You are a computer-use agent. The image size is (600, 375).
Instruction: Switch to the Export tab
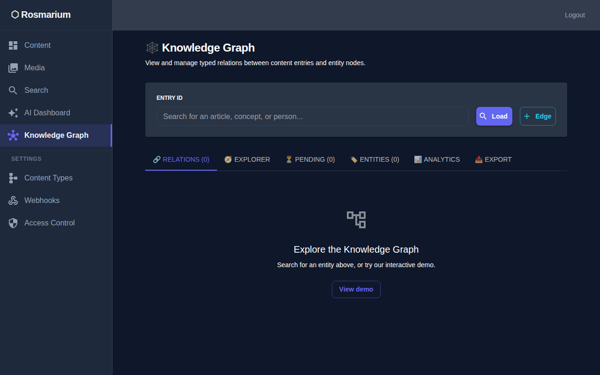(493, 159)
